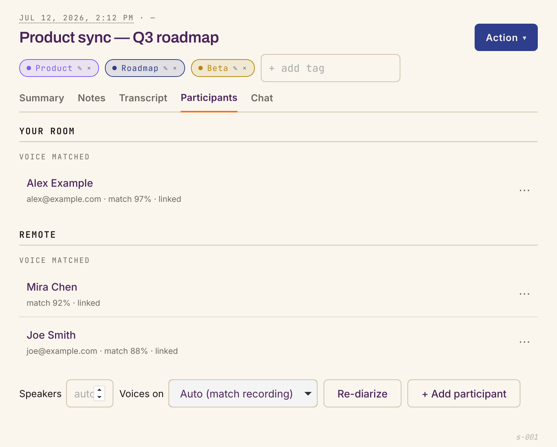Remove the Beta tag
The width and height of the screenshot is (557, 447).
[245, 68]
